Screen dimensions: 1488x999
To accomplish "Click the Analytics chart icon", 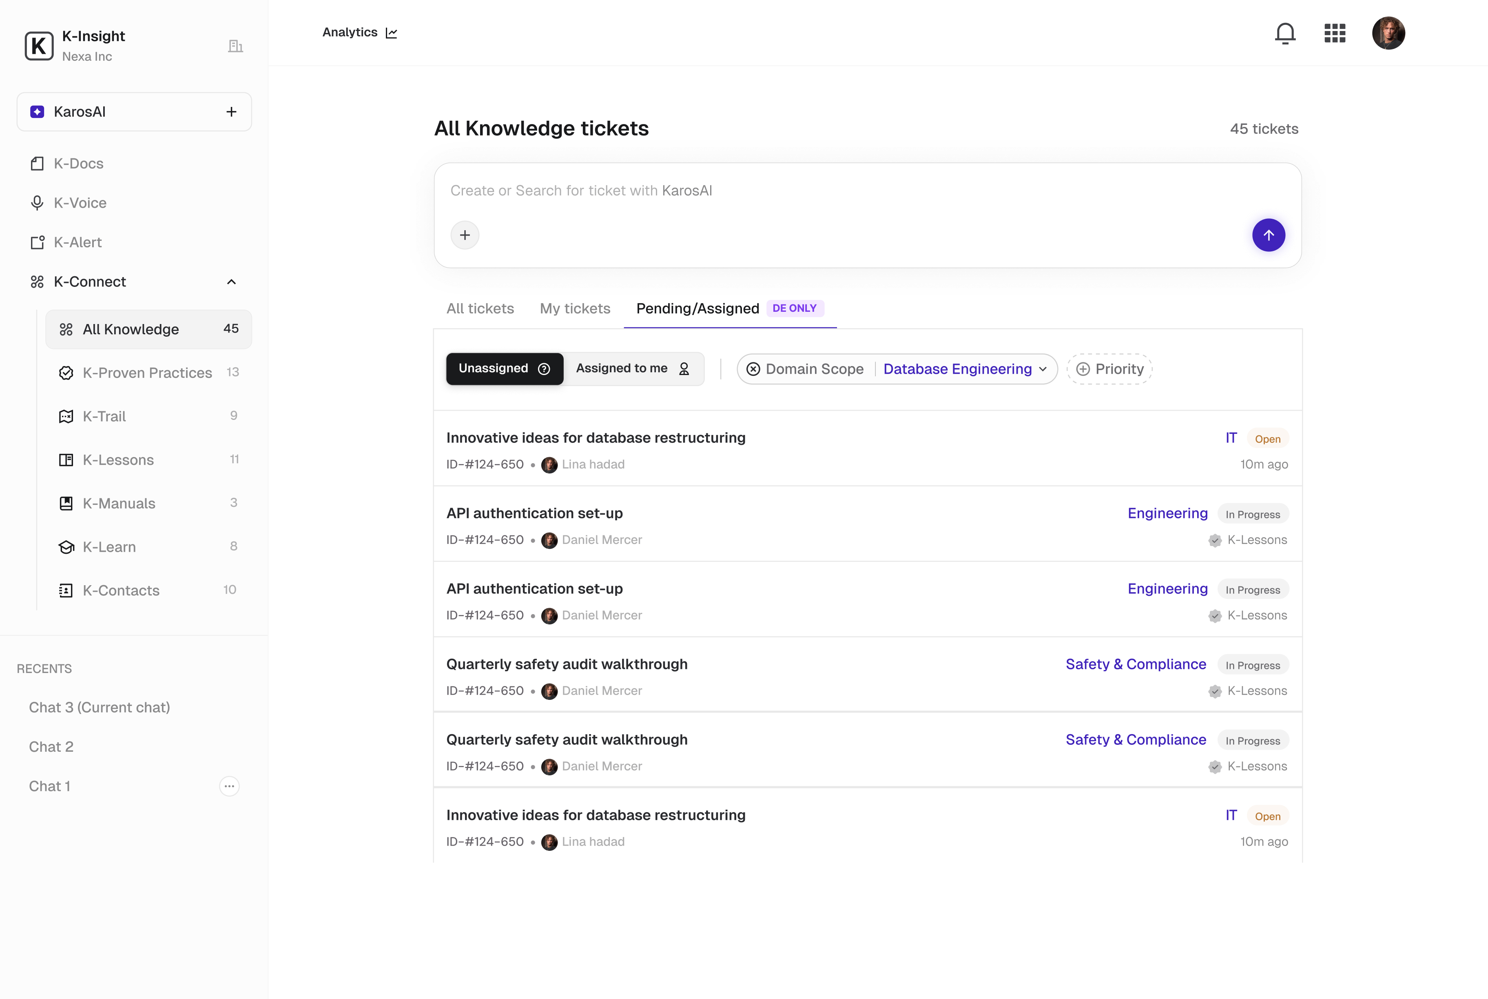I will pyautogui.click(x=392, y=33).
